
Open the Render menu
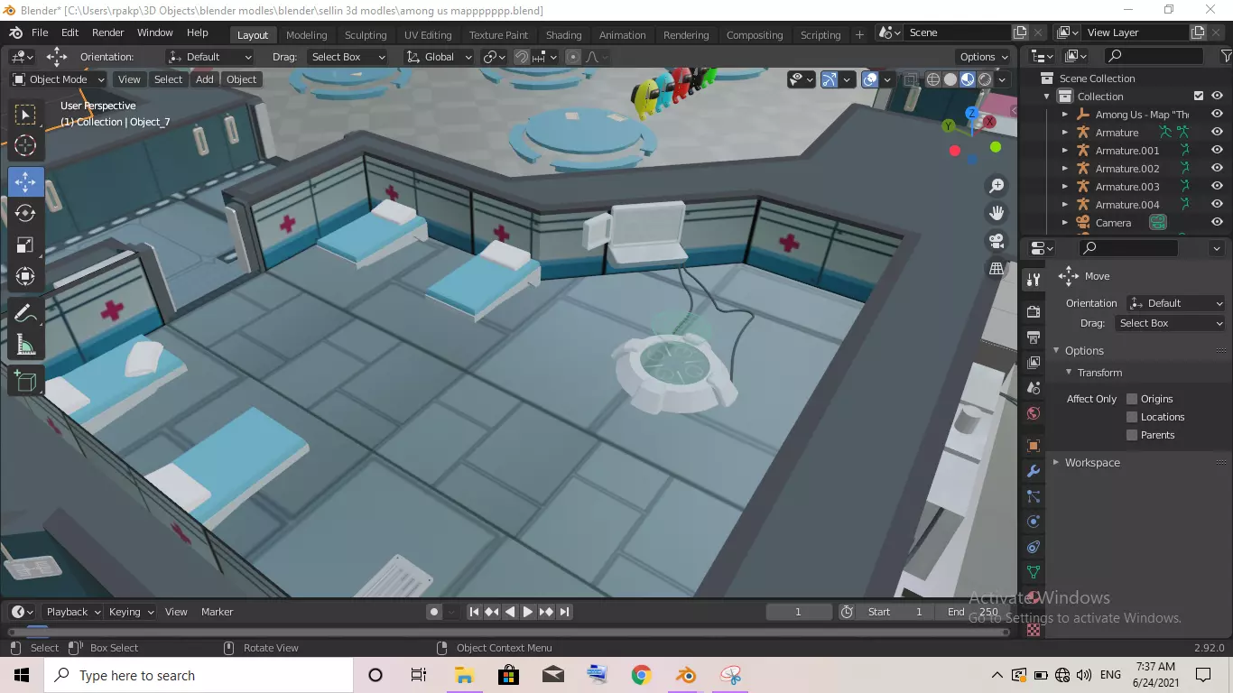point(108,32)
